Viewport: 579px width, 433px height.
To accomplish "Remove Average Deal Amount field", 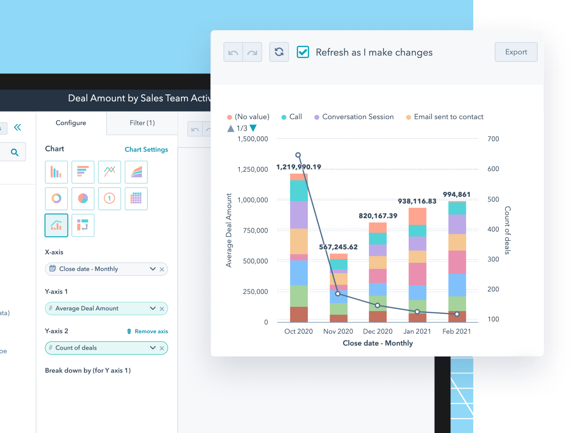I will point(162,309).
